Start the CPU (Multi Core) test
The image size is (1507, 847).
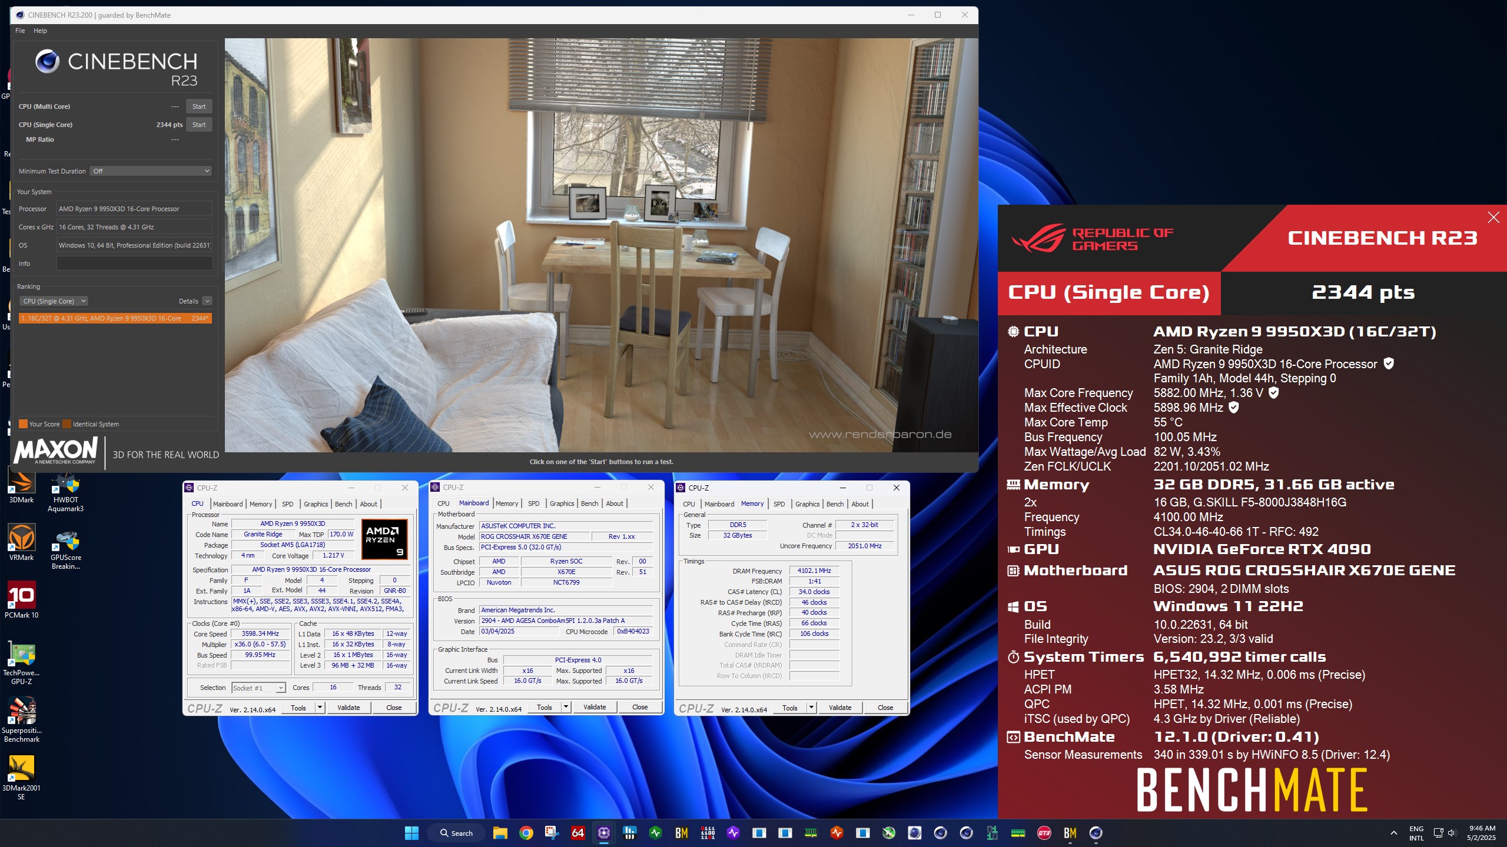(x=199, y=106)
